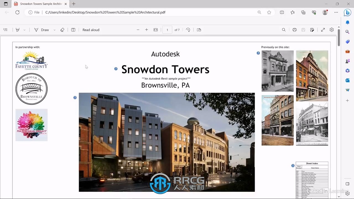
Task: Click the Sheet Index table
Action: (312, 180)
